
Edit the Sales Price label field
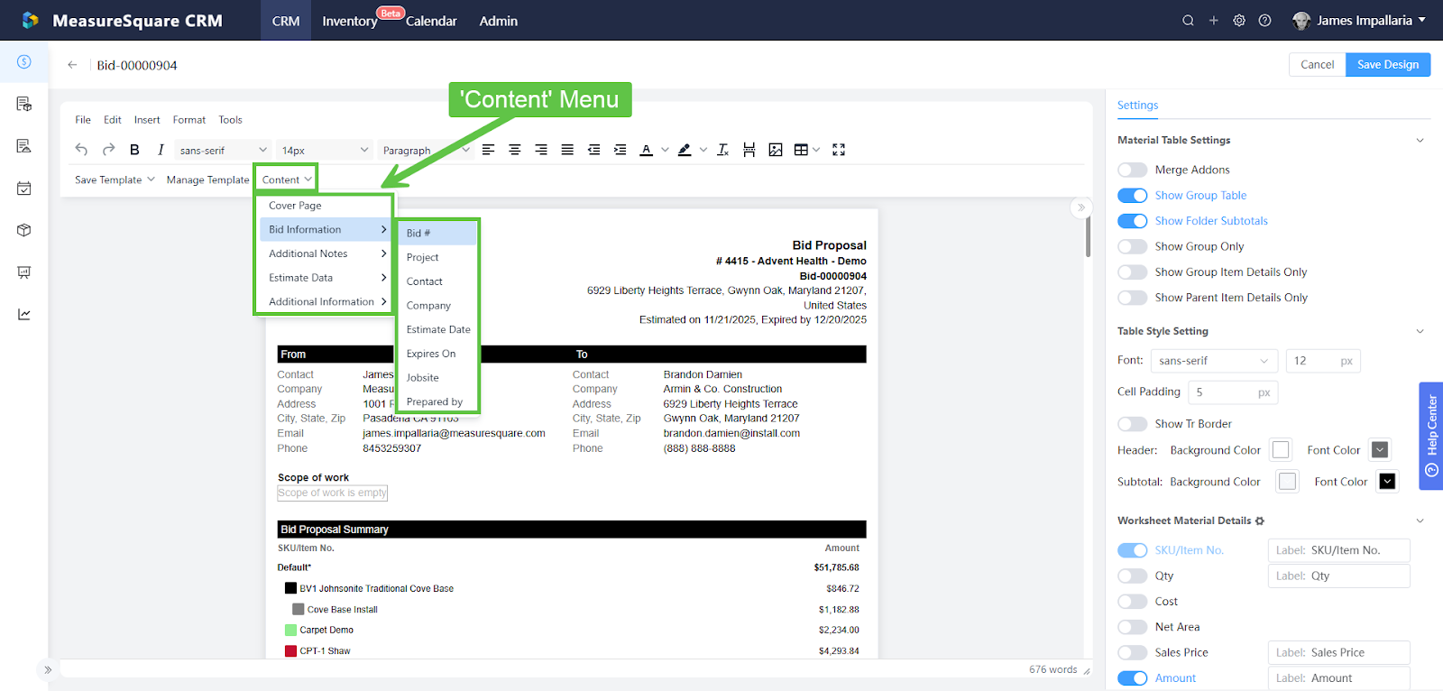(x=1338, y=652)
